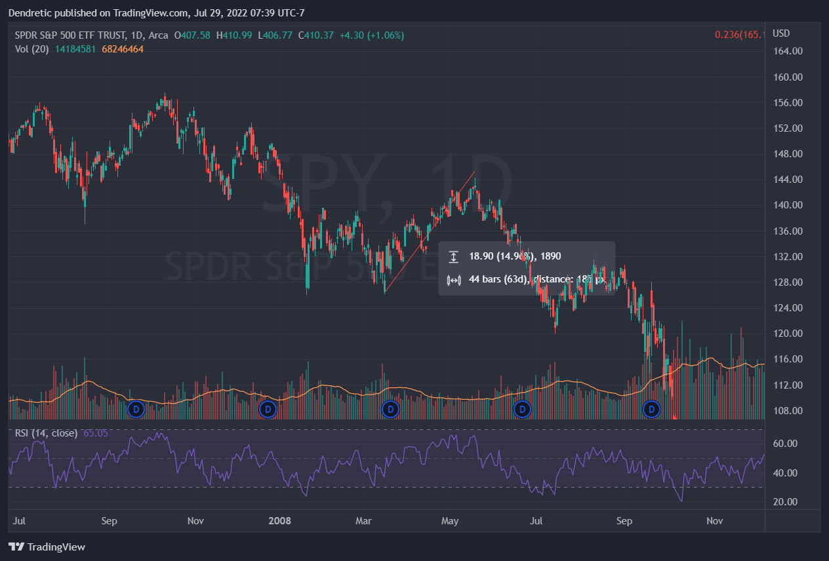Click the change value +4.30 (+1.06%)

[x=372, y=35]
